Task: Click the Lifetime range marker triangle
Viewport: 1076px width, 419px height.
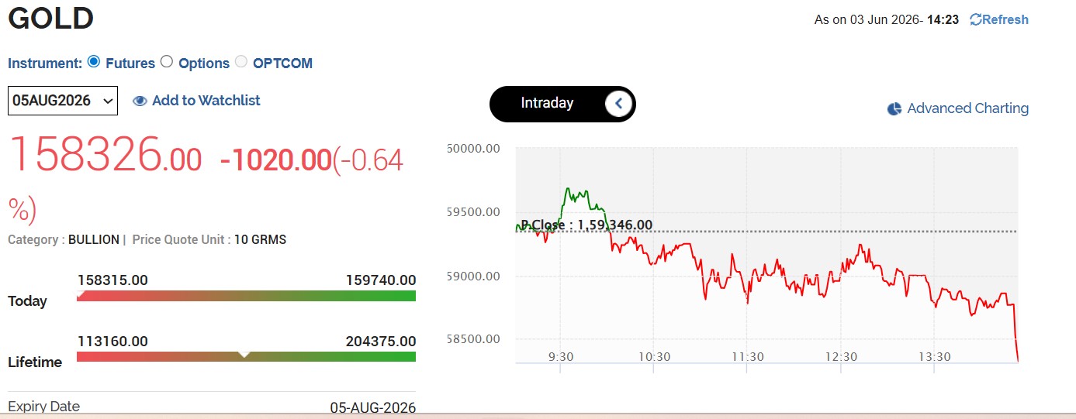Action: click(244, 354)
